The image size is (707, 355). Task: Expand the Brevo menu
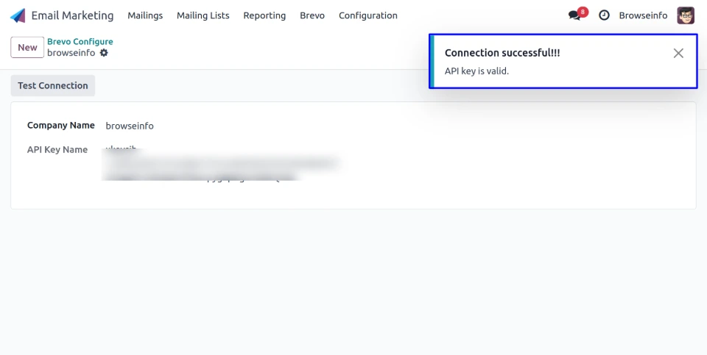(312, 15)
